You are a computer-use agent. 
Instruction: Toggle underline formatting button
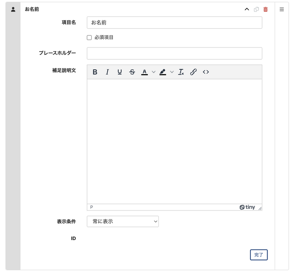(x=120, y=72)
